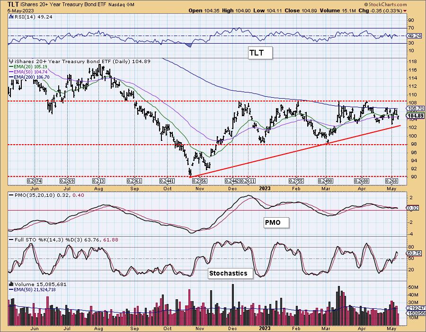The image size is (426, 332).
Task: Click the 2023 year label under price chart
Action: pyautogui.click(x=265, y=188)
